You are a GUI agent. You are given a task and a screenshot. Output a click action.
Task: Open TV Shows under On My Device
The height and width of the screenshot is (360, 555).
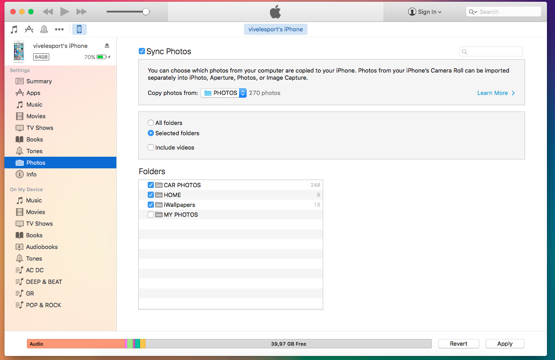60,223
